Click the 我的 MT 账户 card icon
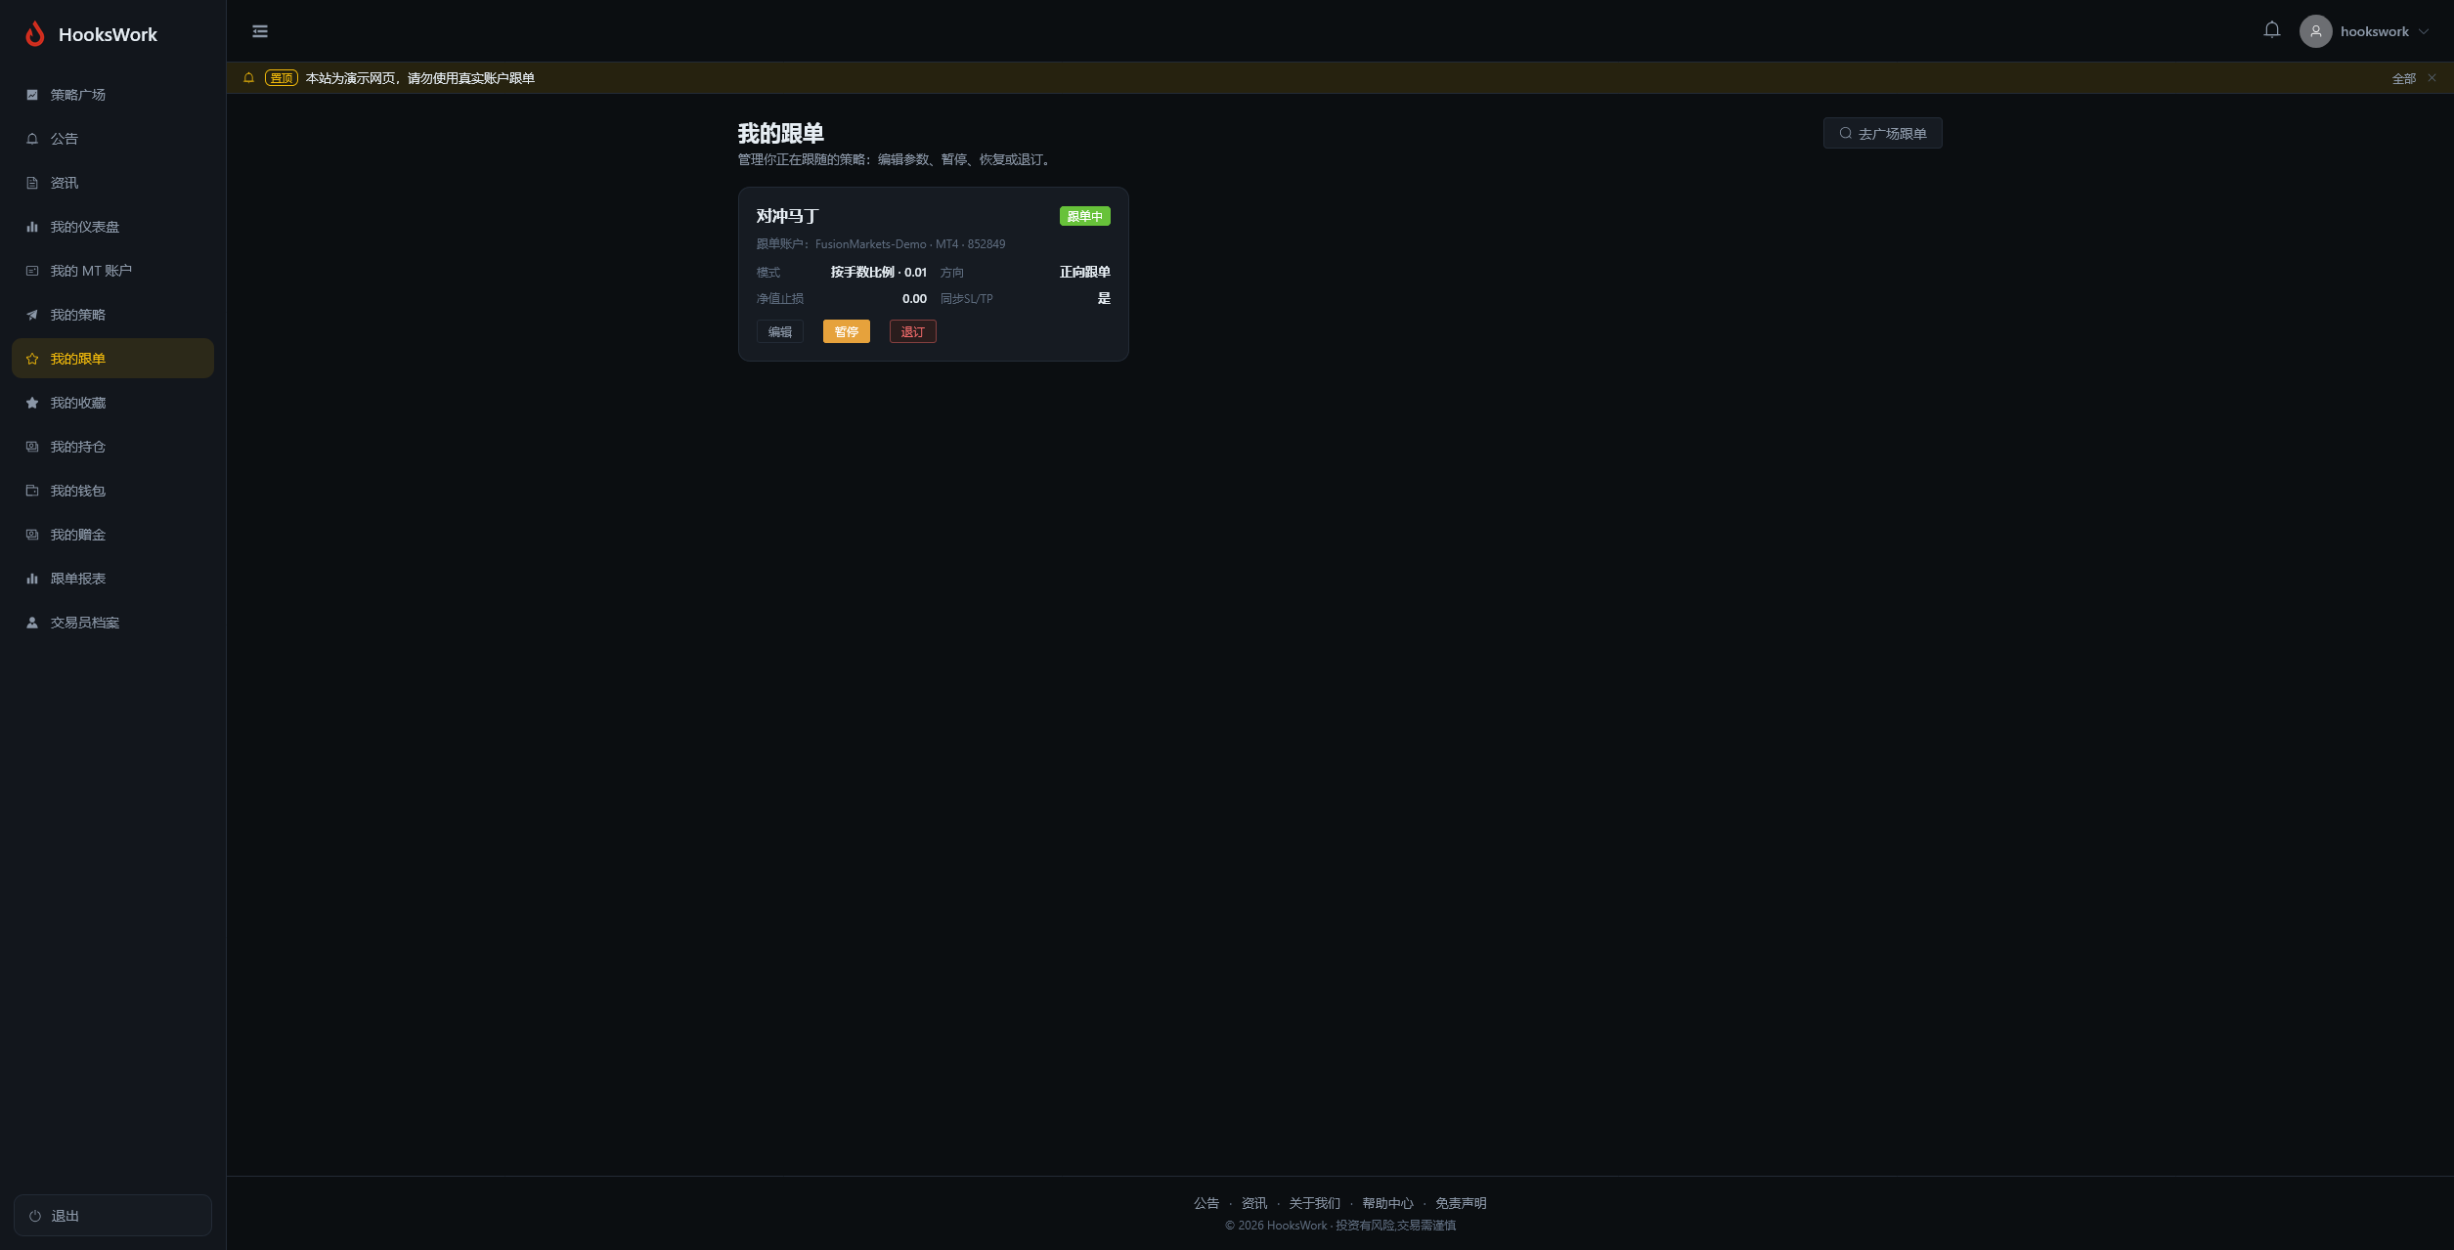The width and height of the screenshot is (2454, 1250). tap(32, 271)
